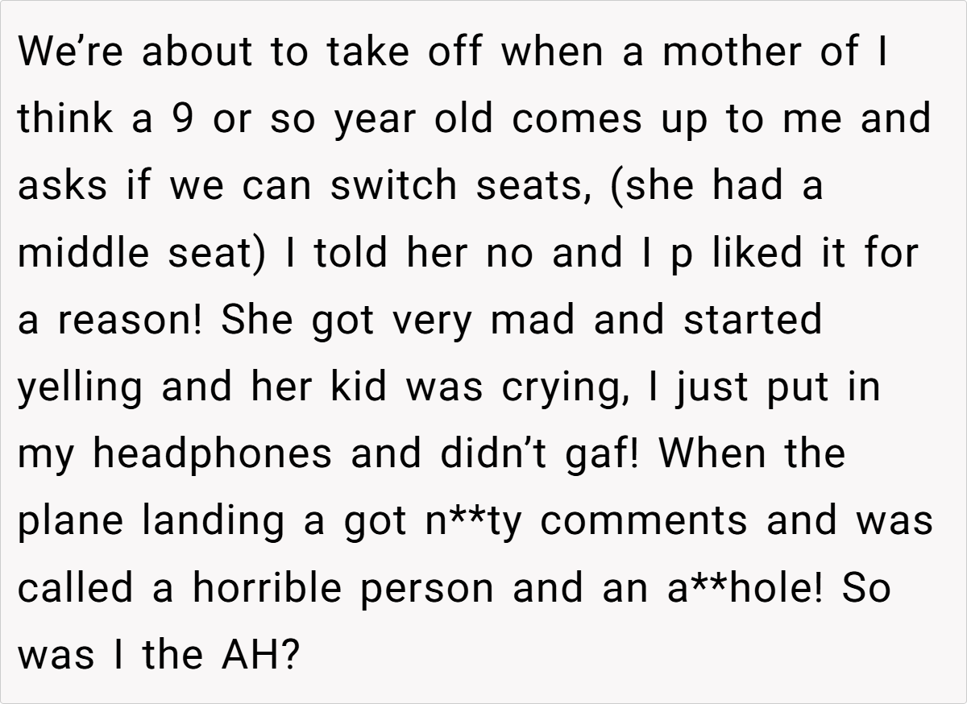Click the word "started"
Image resolution: width=967 pixels, height=704 pixels.
[752, 320]
